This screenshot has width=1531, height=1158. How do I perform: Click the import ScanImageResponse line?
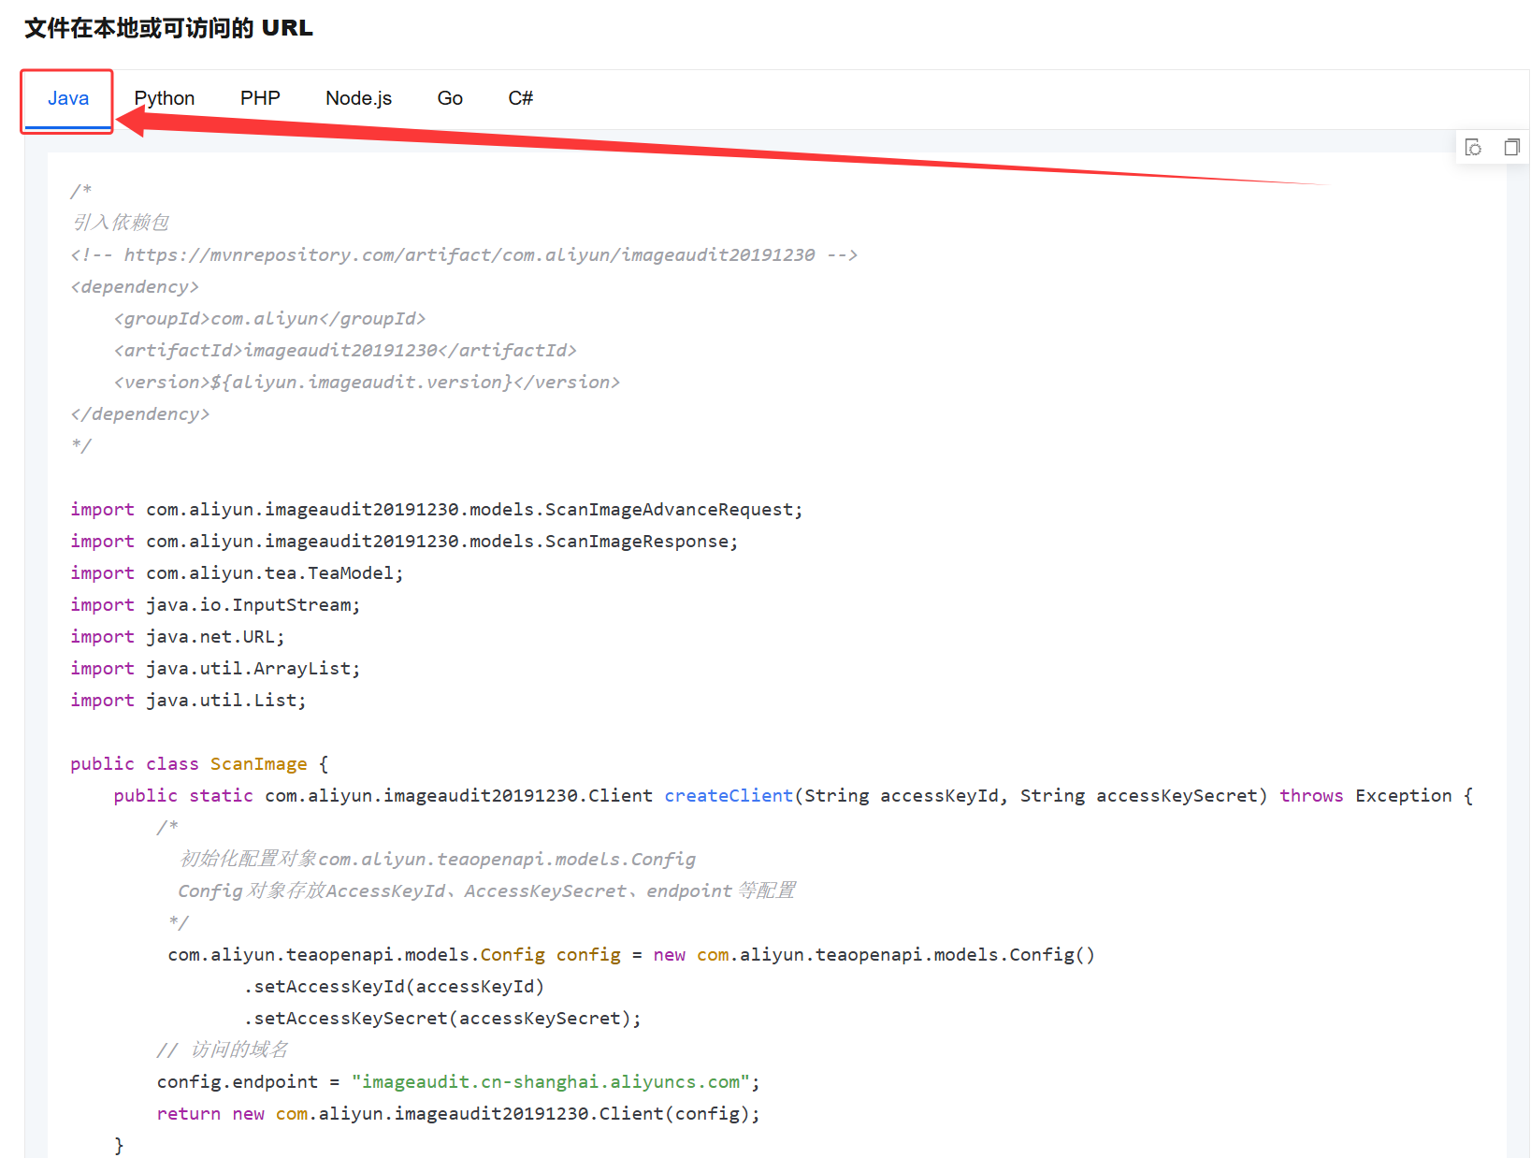click(404, 541)
